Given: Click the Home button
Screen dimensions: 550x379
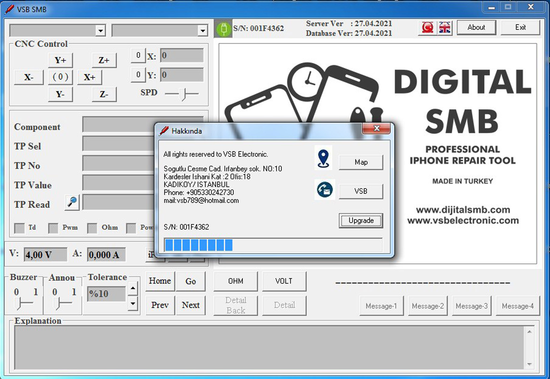Looking at the screenshot, I should click(x=160, y=281).
